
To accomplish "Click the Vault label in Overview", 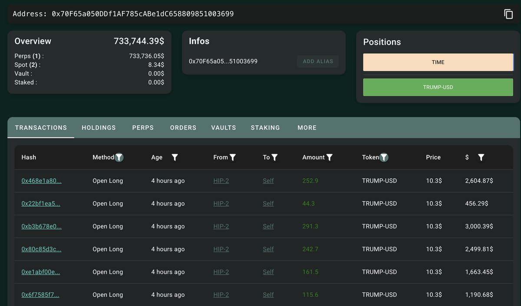I will pos(23,74).
